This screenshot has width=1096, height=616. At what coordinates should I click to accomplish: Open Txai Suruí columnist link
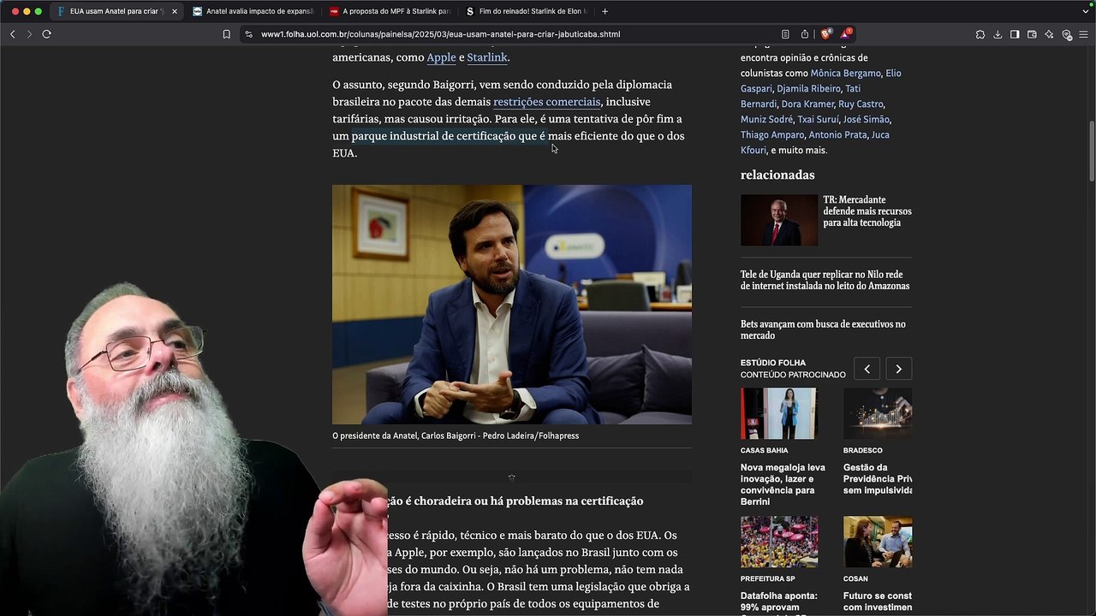tap(818, 120)
